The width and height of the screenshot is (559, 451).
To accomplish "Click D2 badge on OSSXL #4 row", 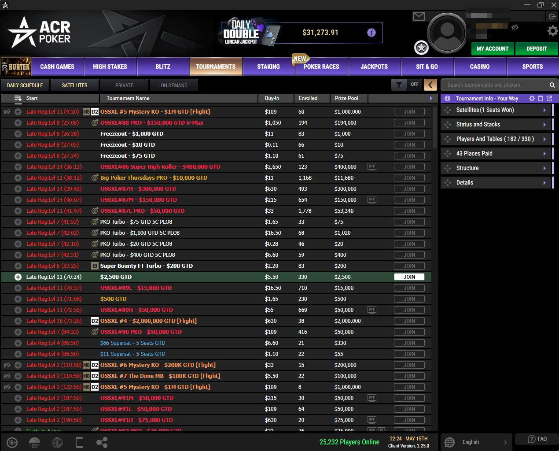I will (x=95, y=321).
